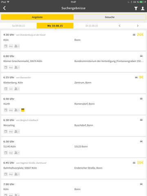The image size is (147, 196).
Task: Switch to the Angebote tab
Action: (37, 17)
